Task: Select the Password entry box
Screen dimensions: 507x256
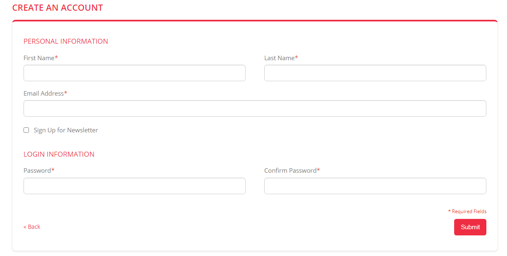Action: (134, 186)
